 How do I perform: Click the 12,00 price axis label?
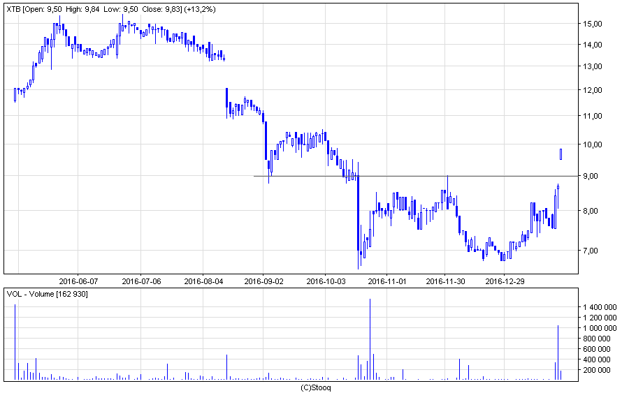tap(592, 90)
